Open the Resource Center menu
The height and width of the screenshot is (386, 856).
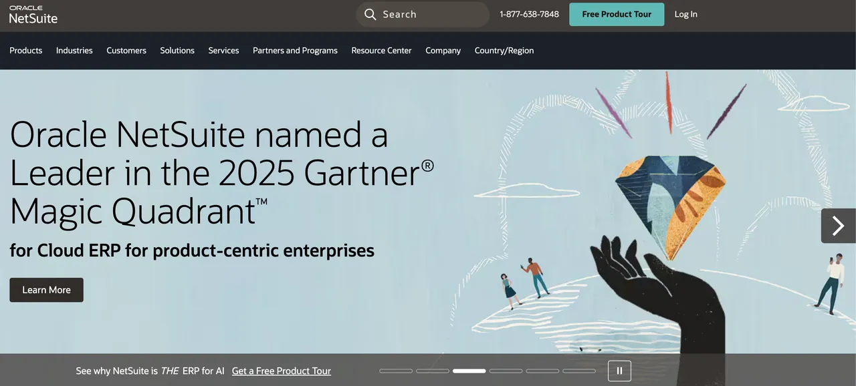click(x=381, y=50)
